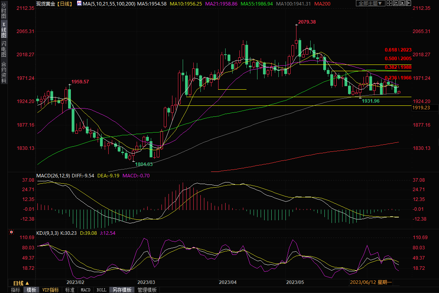Click the 【日线】 period label in chart title
This screenshot has height=293, width=439.
[64, 4]
